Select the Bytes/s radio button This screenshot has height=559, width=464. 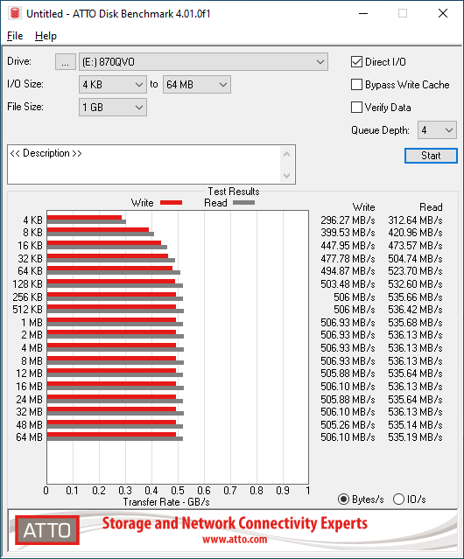[x=343, y=500]
